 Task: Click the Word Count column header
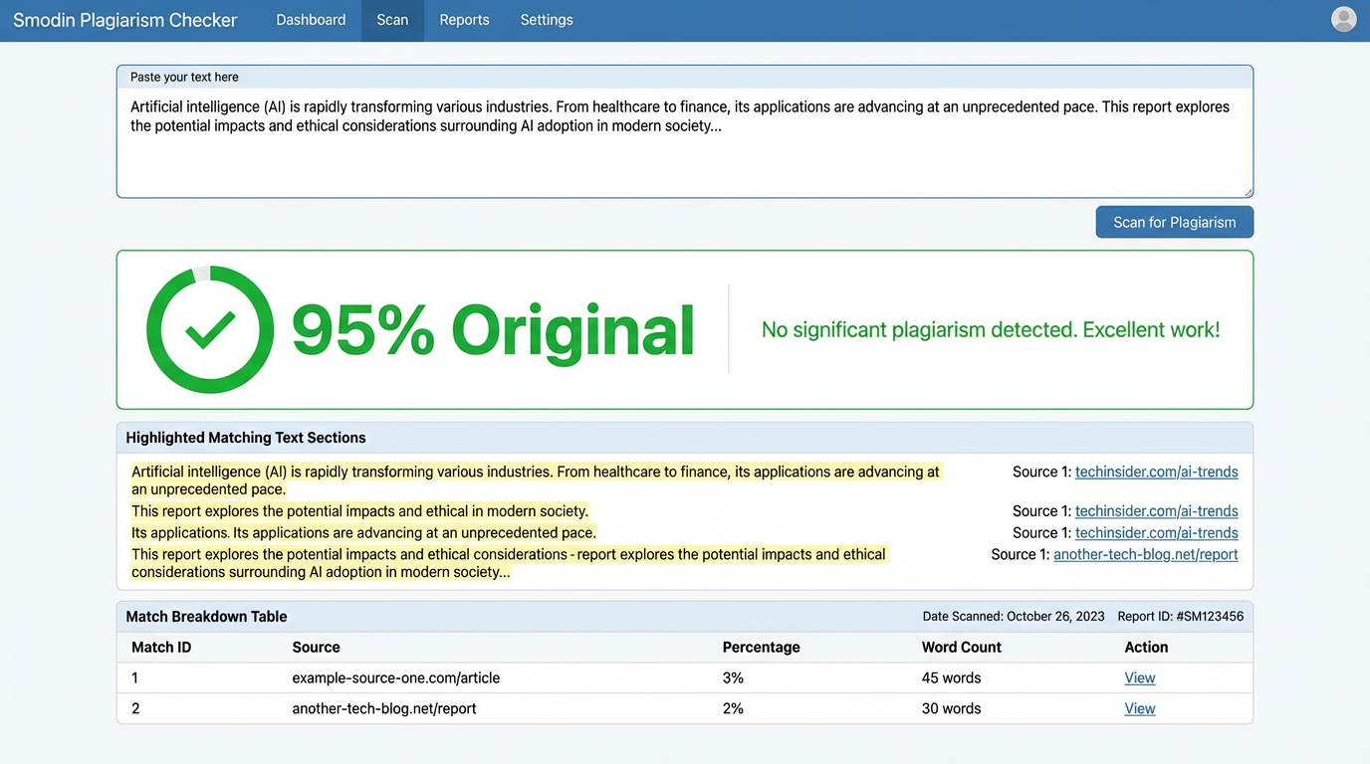point(961,648)
